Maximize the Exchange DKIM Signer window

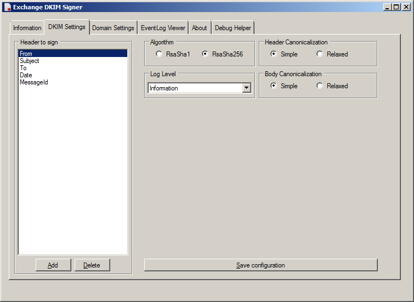[396, 7]
